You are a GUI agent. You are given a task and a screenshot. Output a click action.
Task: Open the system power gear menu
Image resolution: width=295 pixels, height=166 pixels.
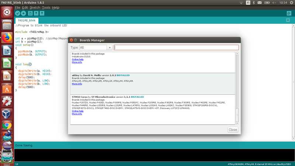[291, 3]
